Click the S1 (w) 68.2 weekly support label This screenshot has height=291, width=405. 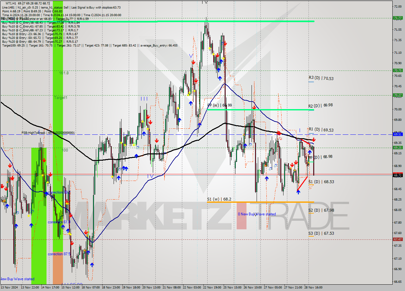(x=219, y=199)
